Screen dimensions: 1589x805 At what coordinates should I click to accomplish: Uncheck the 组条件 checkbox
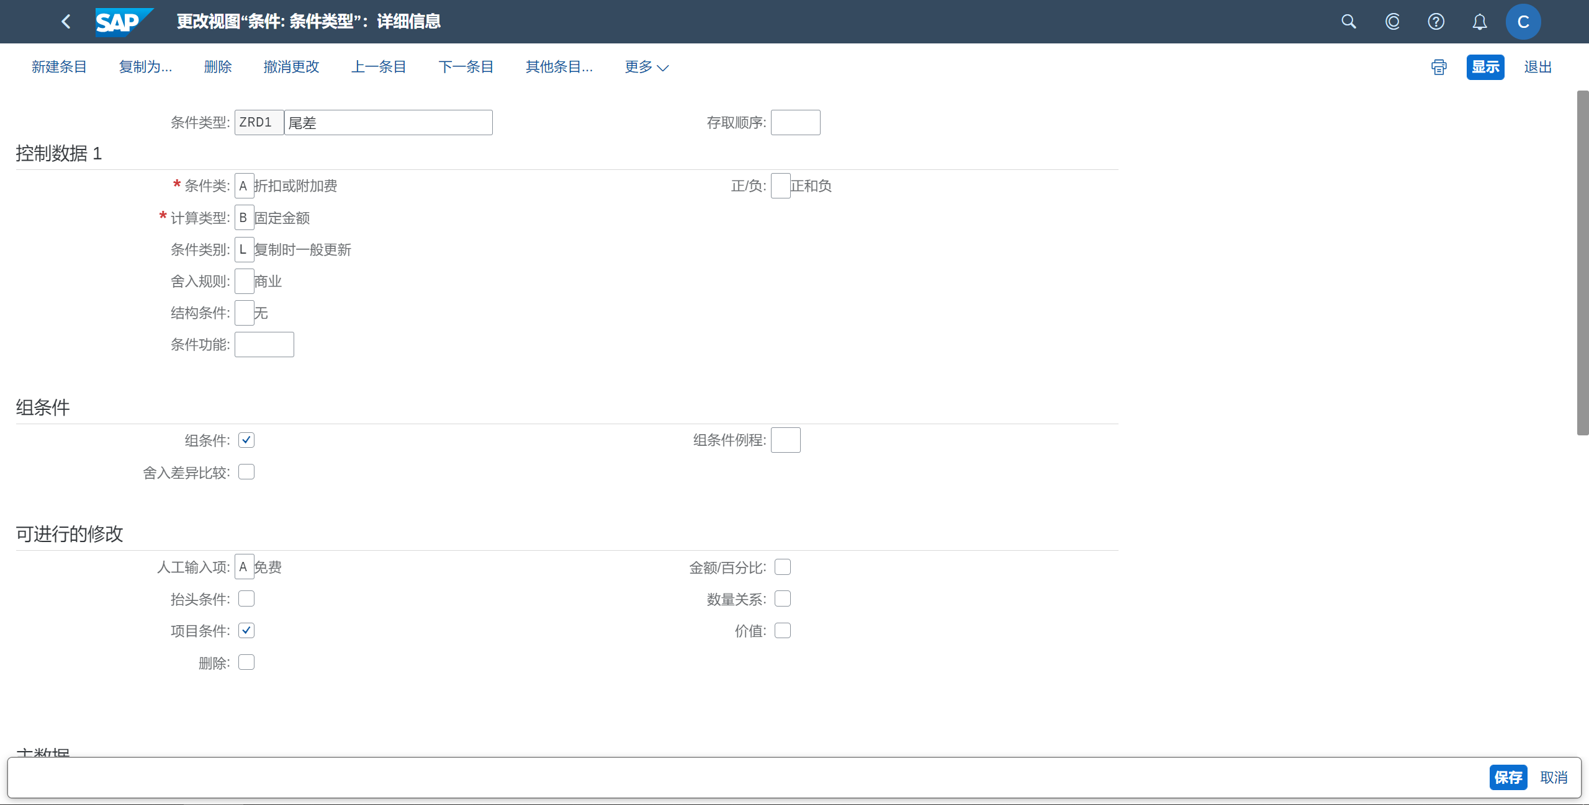click(246, 440)
